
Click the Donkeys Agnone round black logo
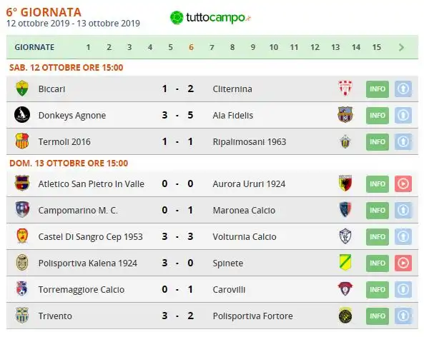click(x=22, y=115)
